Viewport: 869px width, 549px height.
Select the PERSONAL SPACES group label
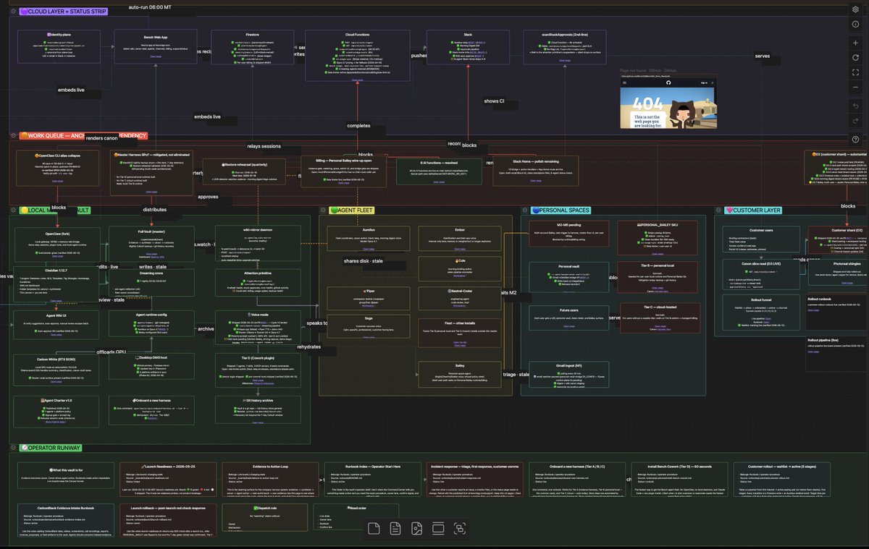click(x=560, y=210)
